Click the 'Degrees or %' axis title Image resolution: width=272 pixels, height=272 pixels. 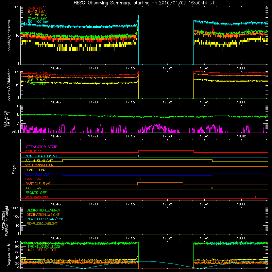click(x=9, y=255)
